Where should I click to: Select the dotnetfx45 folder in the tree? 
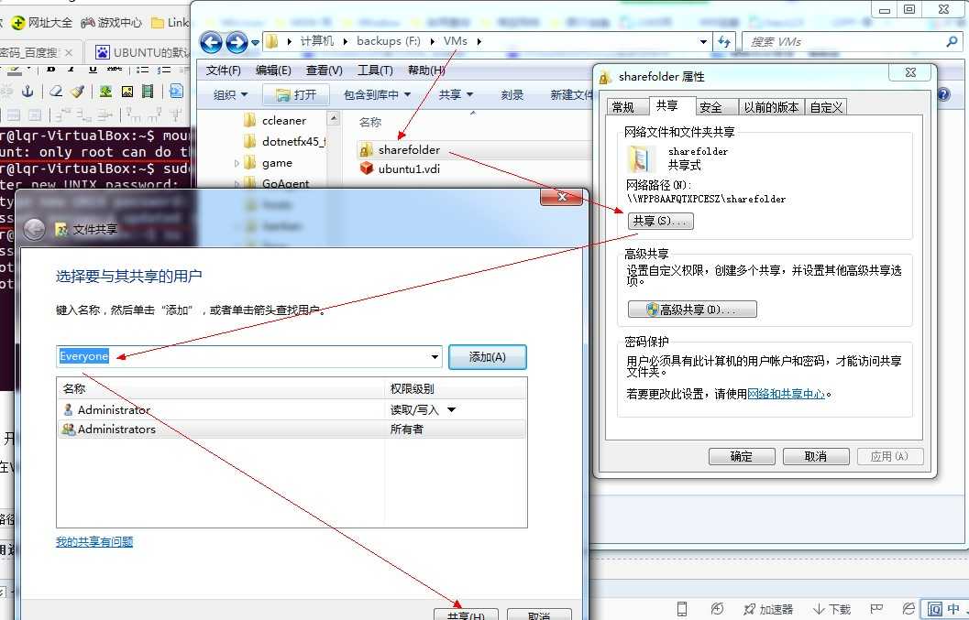coord(285,141)
